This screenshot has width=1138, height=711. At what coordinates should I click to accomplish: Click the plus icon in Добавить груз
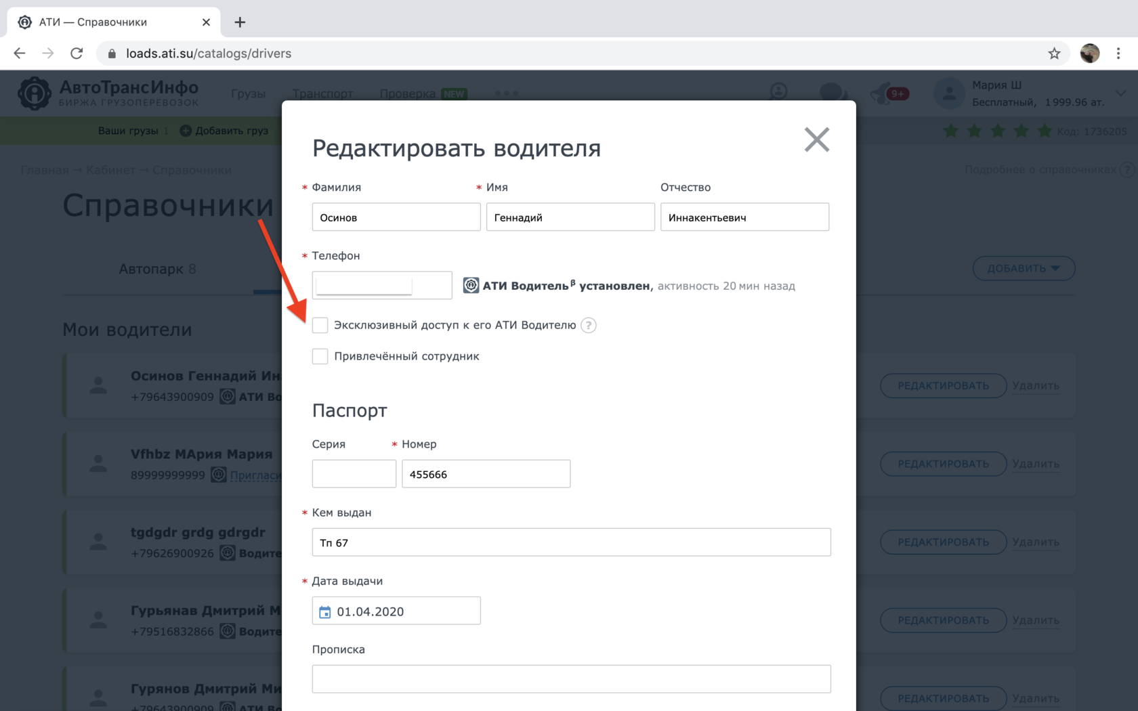pos(186,131)
